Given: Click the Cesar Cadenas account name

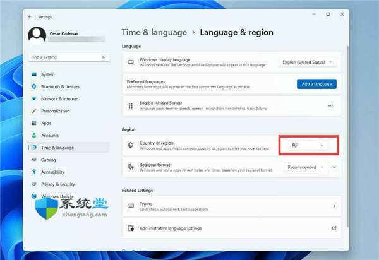Looking at the screenshot, I should (64, 33).
